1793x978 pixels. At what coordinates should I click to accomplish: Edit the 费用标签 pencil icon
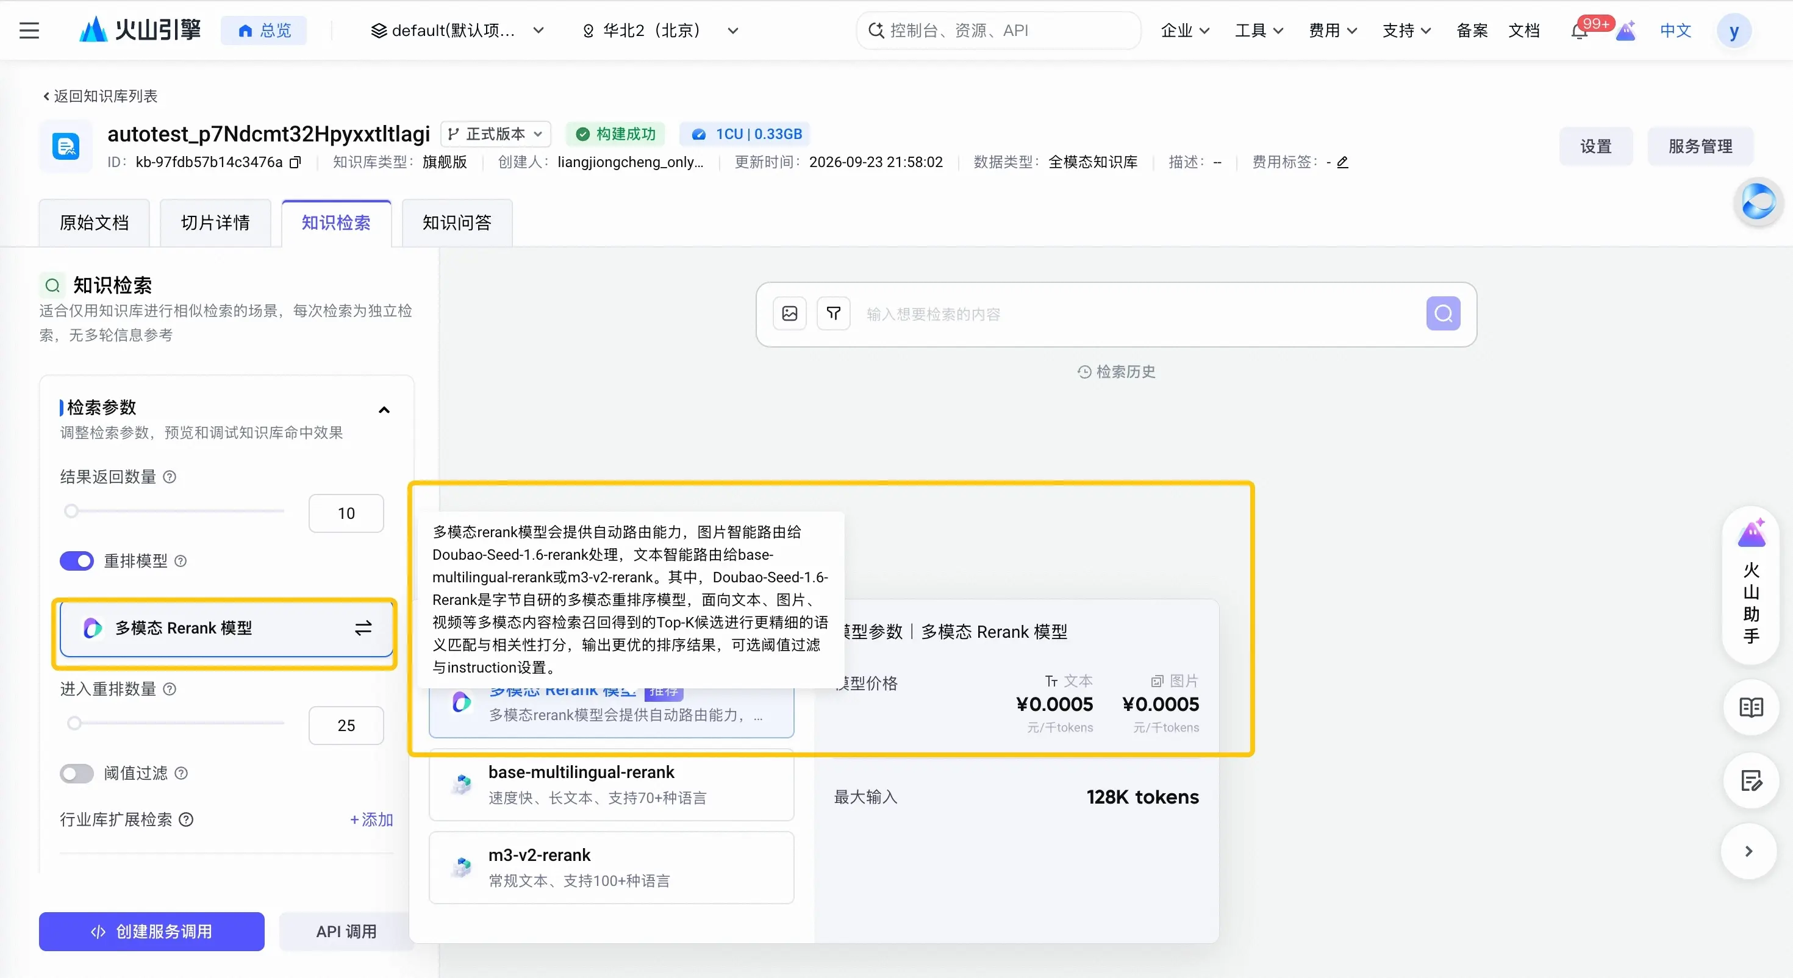(1343, 162)
